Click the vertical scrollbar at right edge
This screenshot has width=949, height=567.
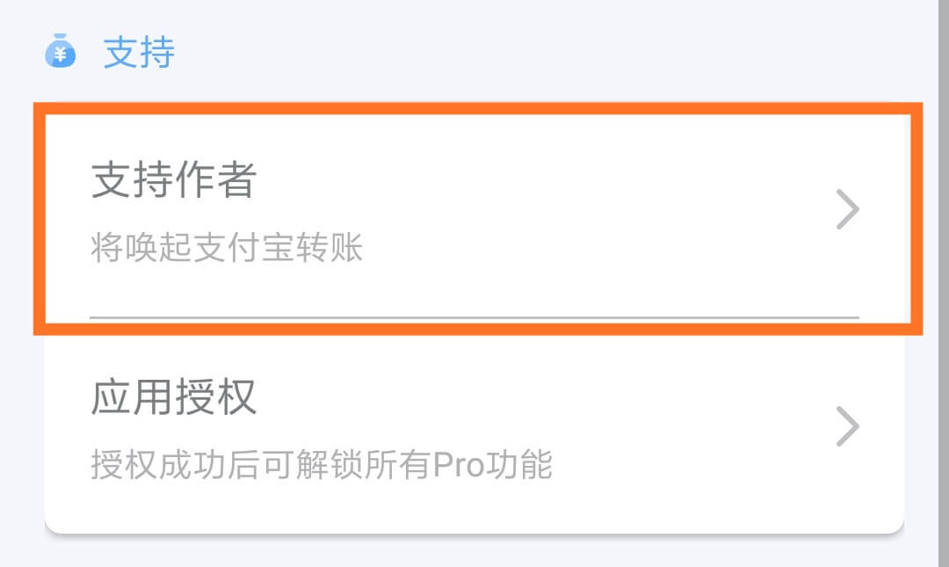[944, 283]
